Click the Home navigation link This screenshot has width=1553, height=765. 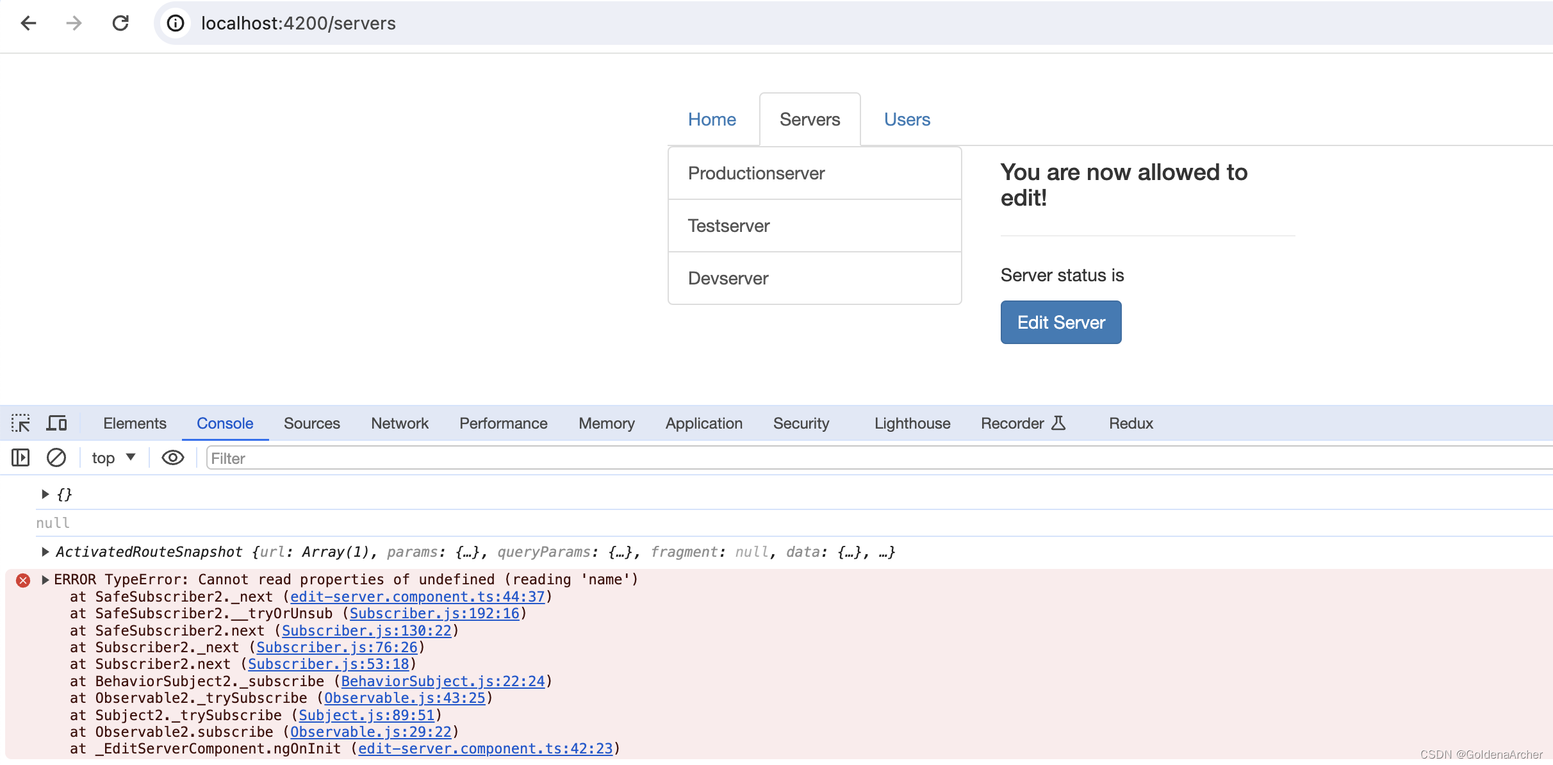pyautogui.click(x=713, y=119)
